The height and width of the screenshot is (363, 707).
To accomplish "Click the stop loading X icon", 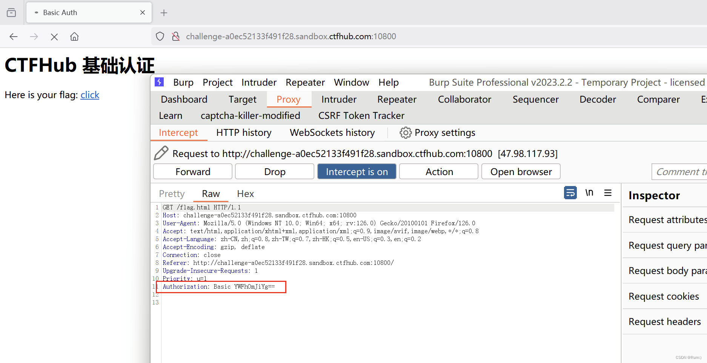I will pos(54,36).
